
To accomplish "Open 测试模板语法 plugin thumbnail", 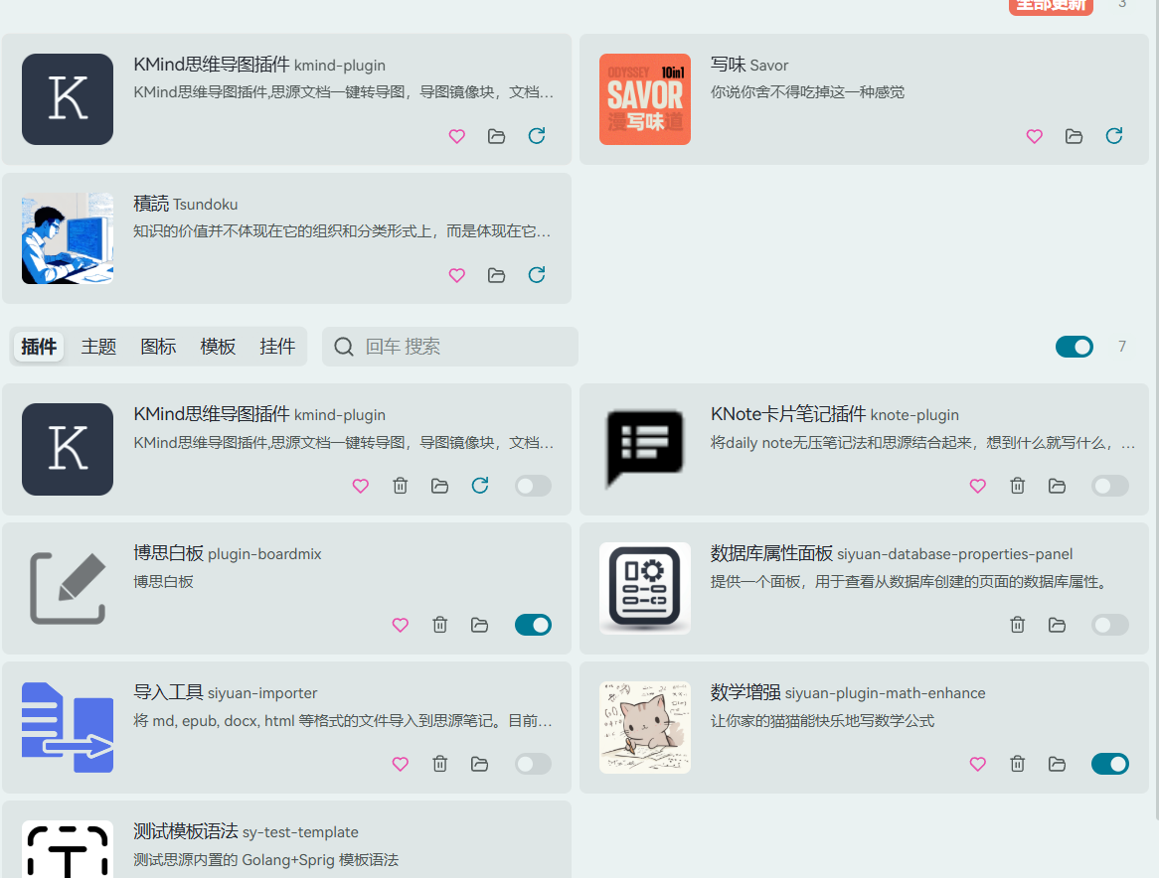I will pyautogui.click(x=68, y=849).
